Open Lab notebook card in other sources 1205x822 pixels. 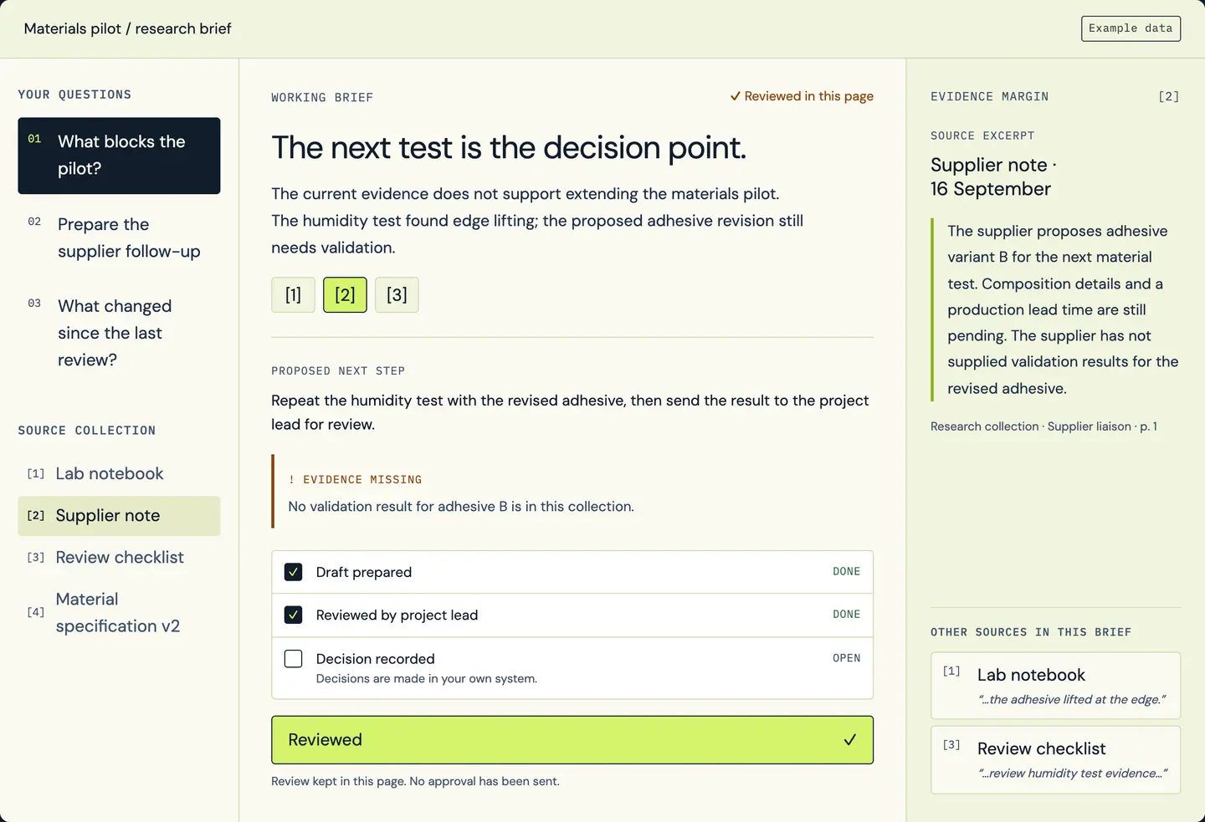(x=1055, y=686)
